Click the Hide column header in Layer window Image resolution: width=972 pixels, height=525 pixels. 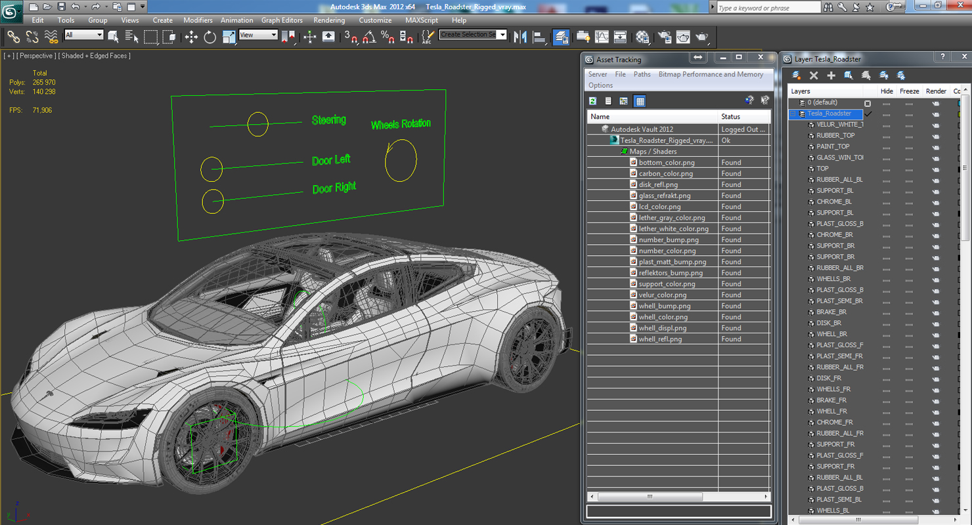pos(887,91)
